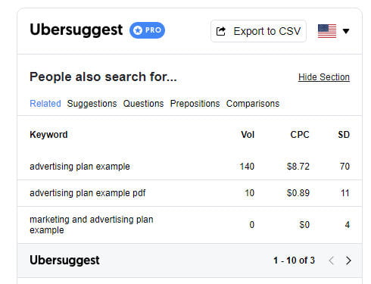Open the Comparisons tab
This screenshot has width=371, height=284.
[x=253, y=104]
